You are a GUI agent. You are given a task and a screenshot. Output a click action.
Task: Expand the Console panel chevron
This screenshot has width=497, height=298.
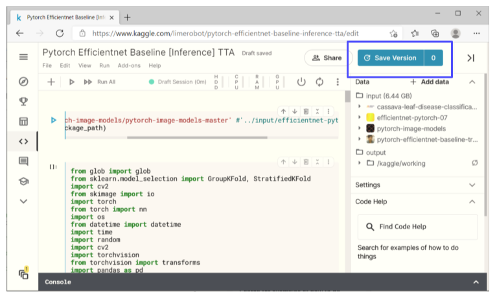[476, 282]
